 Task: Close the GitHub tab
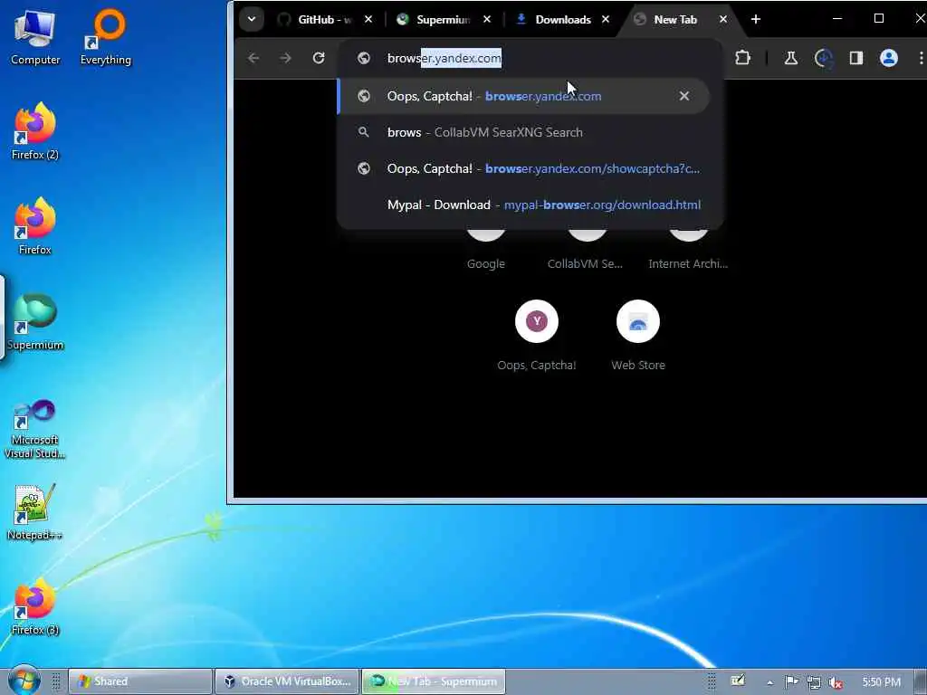click(368, 20)
